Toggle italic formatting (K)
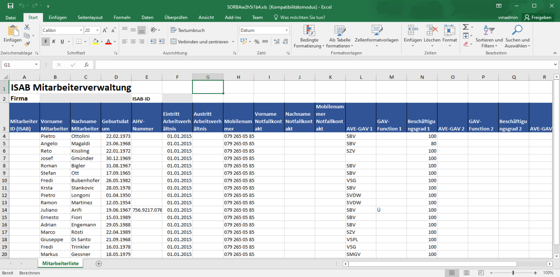 [x=53, y=42]
